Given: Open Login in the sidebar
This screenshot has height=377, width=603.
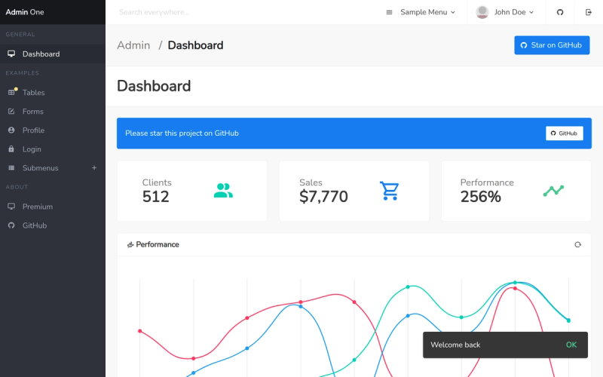Looking at the screenshot, I should point(53,149).
